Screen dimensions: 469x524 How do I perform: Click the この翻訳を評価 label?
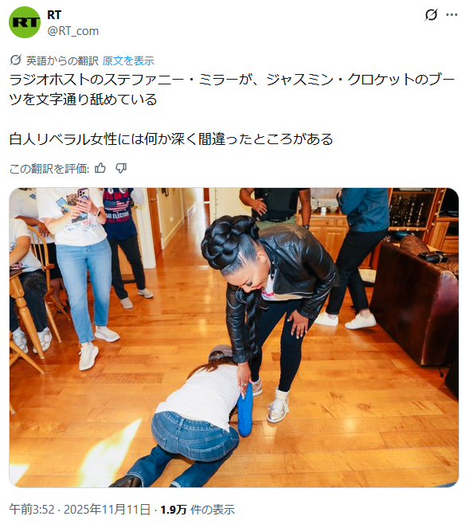49,169
